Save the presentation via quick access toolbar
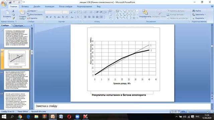 coord(10,2)
